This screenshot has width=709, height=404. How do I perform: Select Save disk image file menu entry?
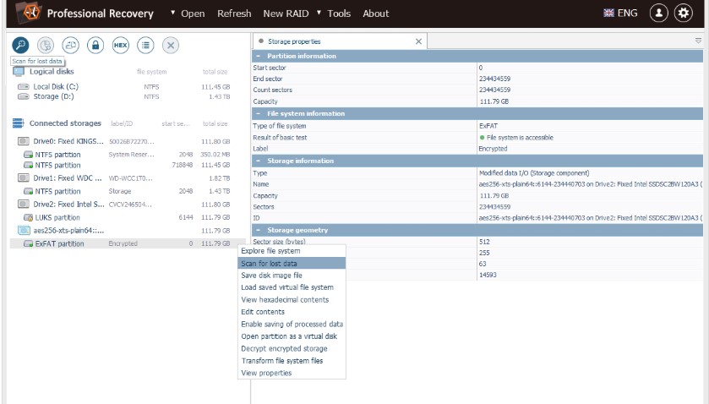click(271, 276)
